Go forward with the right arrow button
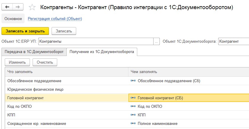The image size is (249, 129). point(18,7)
